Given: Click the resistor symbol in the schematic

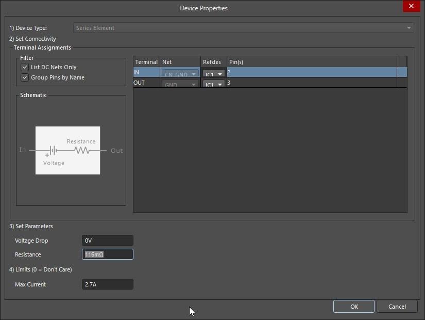Looking at the screenshot, I should click(x=82, y=150).
